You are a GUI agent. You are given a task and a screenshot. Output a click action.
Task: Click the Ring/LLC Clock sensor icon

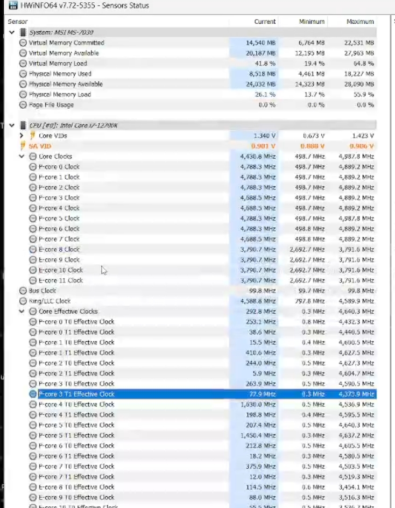coord(23,301)
